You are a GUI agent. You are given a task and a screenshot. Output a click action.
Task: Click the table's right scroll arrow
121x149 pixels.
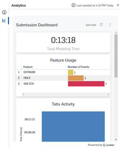pos(108,94)
